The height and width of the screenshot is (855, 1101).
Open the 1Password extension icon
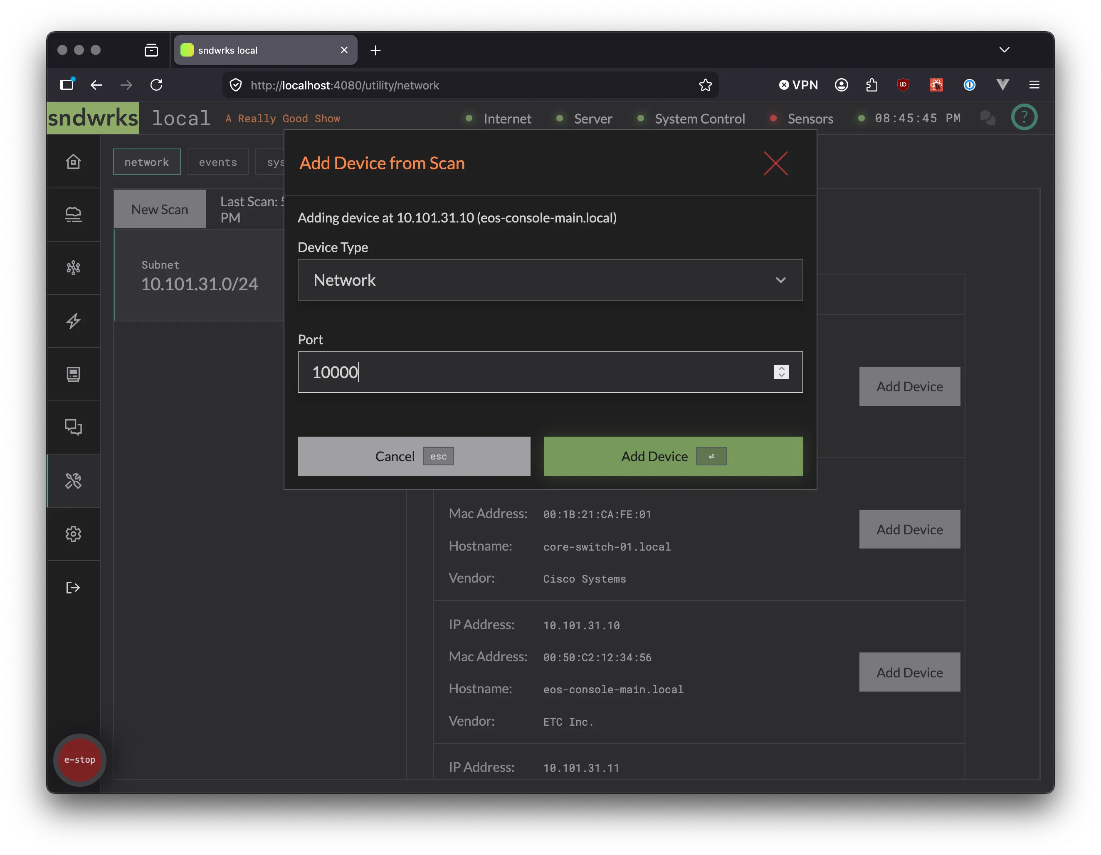tap(969, 85)
